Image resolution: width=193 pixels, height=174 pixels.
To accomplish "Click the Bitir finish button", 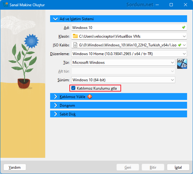I will [x=153, y=167].
